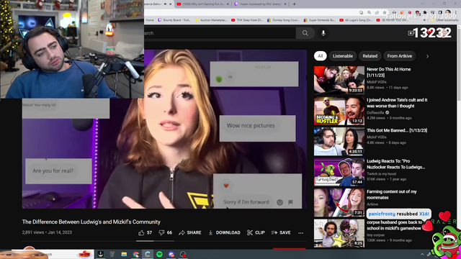This screenshot has height=259, width=461.
Task: Switch to 'Why Isn't Gaming Fun' browser tab
Action: tap(202, 4)
